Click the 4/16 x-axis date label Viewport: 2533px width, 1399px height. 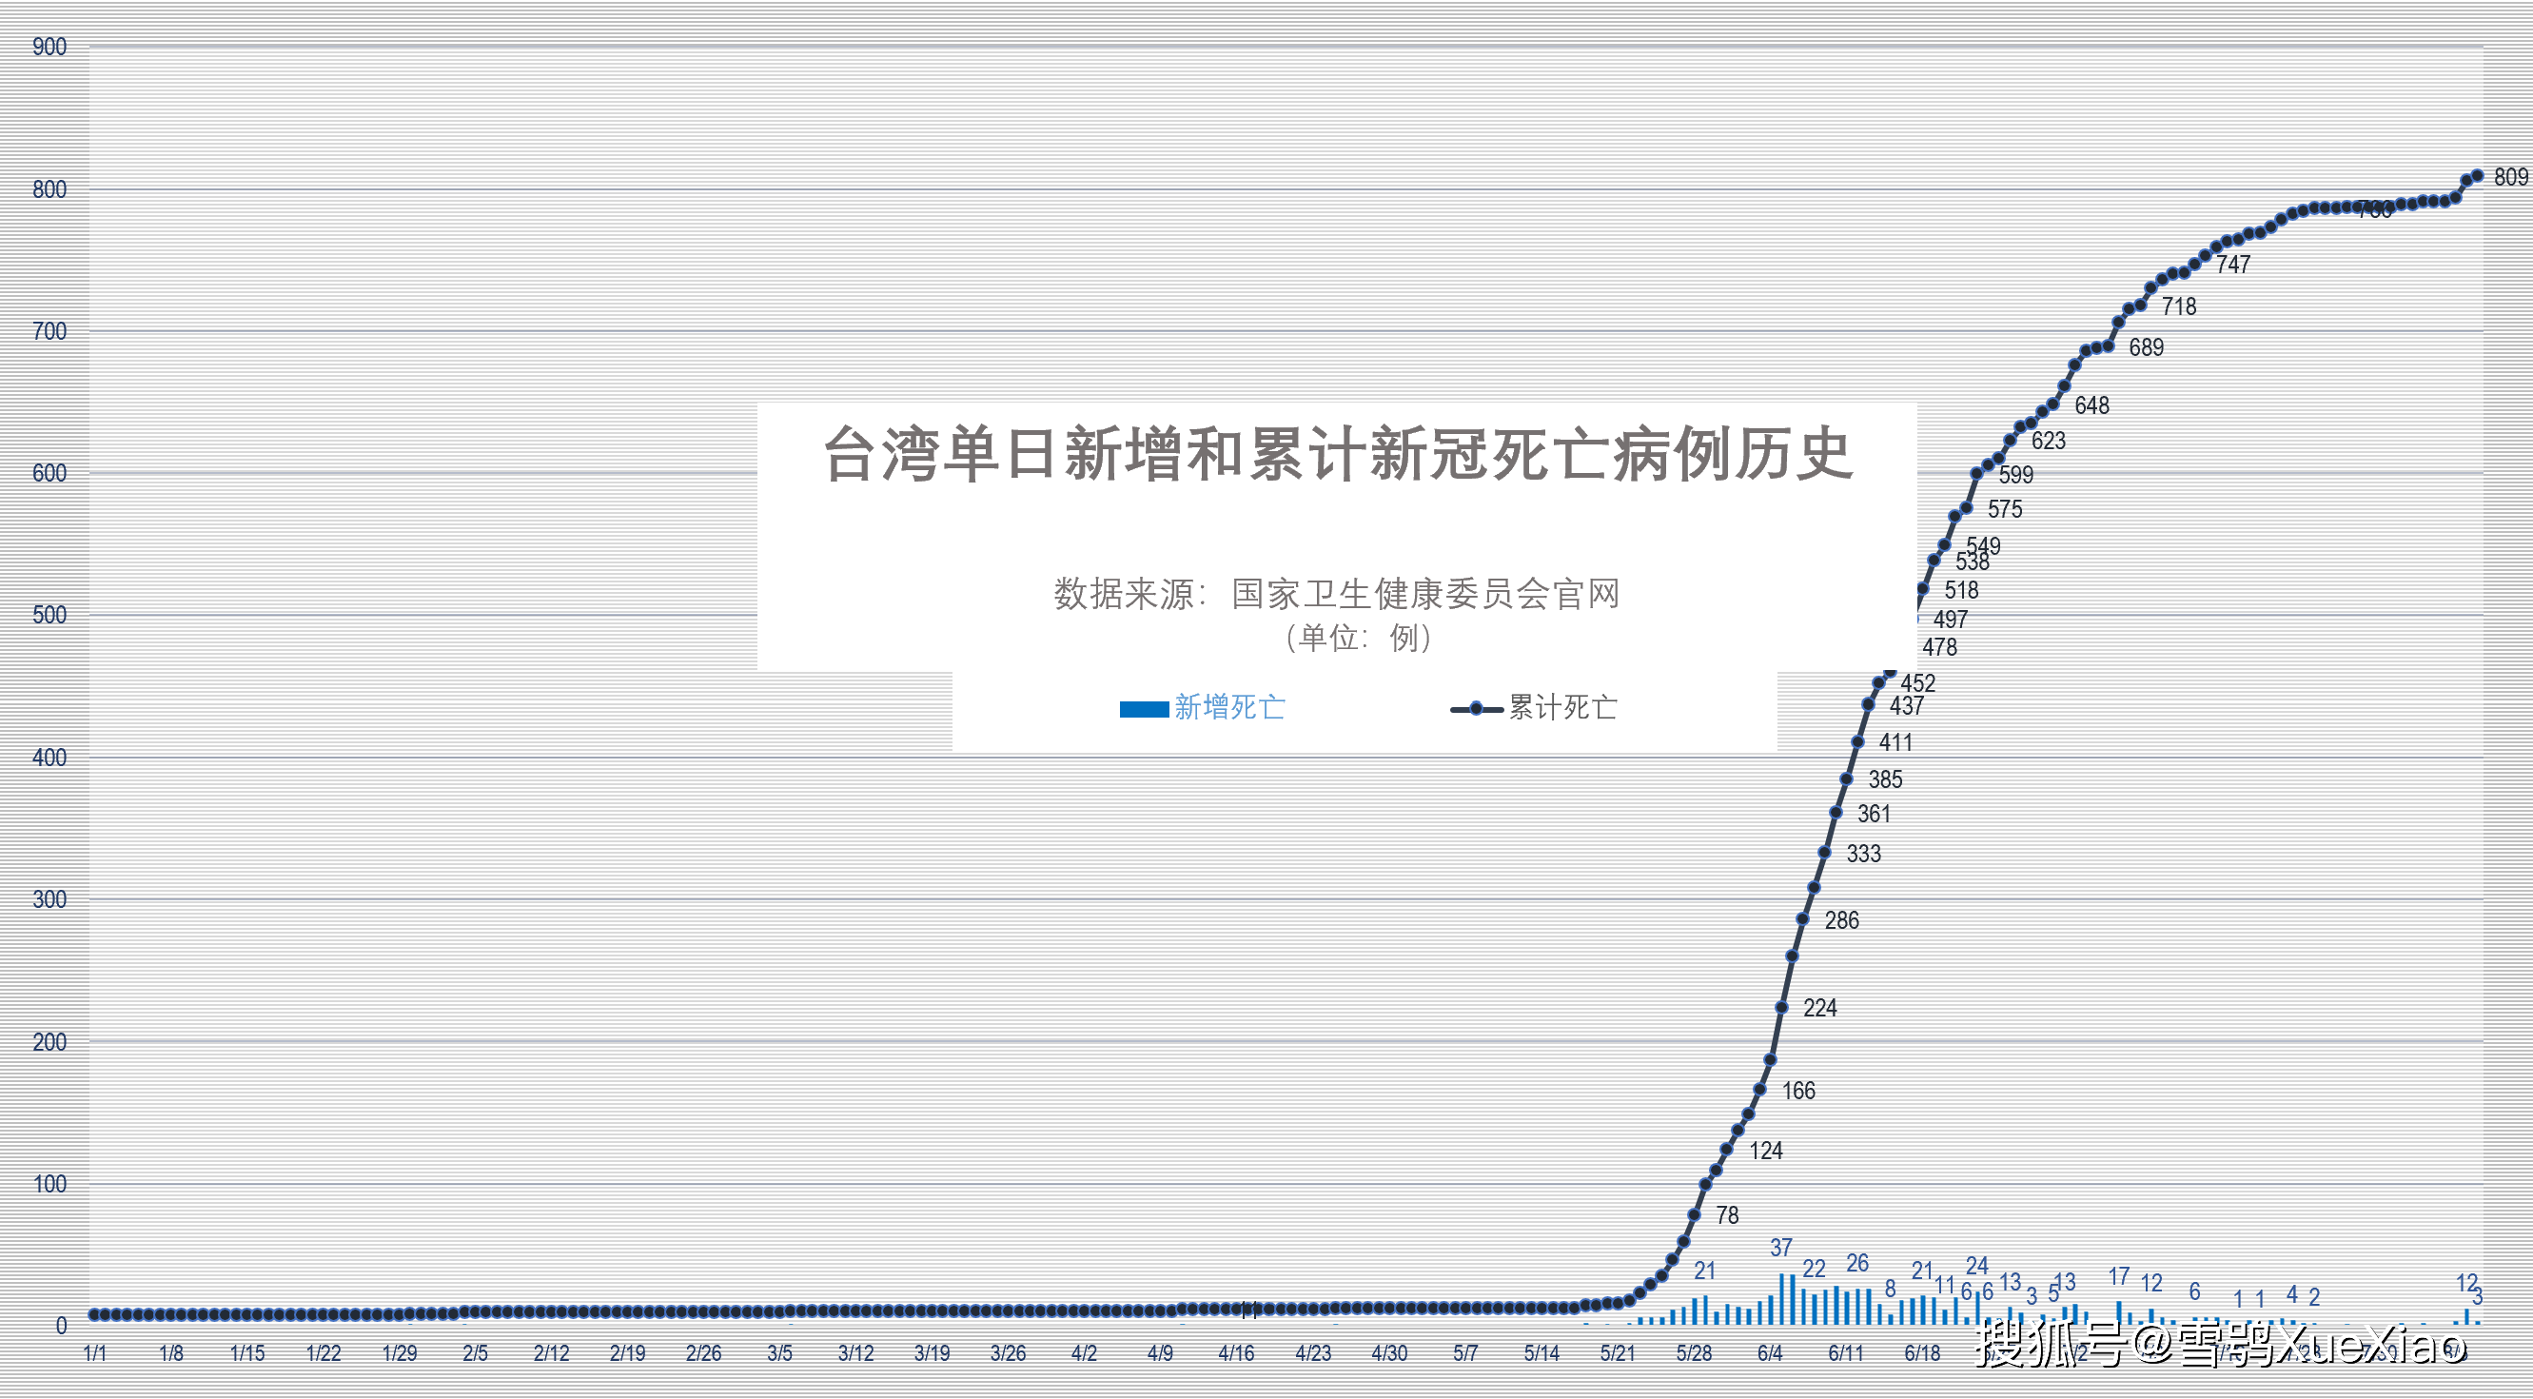1236,1353
